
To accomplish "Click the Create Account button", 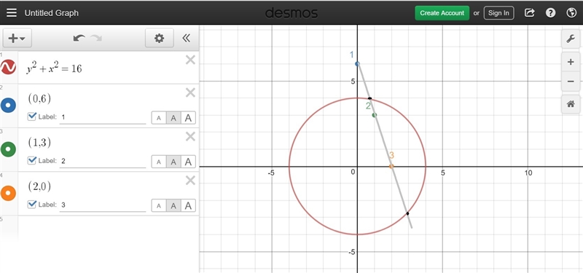I will tap(442, 12).
